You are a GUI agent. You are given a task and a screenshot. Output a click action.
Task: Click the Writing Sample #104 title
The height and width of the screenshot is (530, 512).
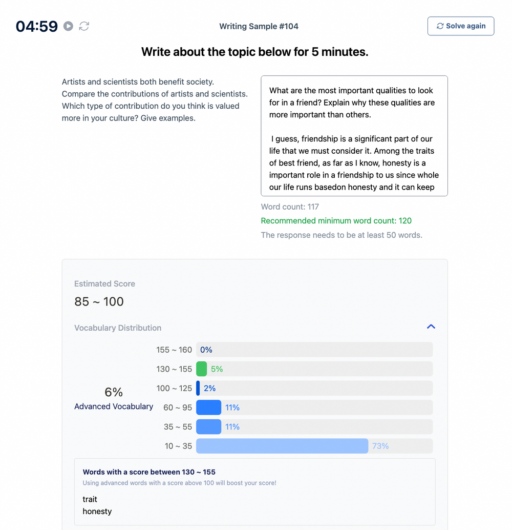click(259, 26)
